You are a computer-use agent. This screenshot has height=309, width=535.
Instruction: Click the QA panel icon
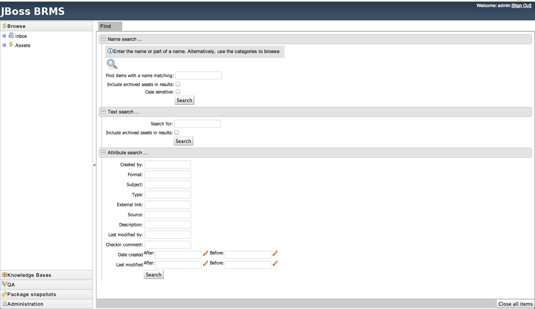click(x=4, y=285)
